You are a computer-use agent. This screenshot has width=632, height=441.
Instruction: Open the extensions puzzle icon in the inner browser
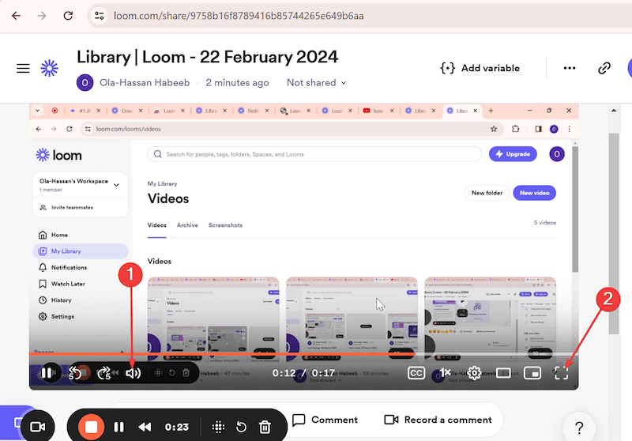tap(516, 129)
